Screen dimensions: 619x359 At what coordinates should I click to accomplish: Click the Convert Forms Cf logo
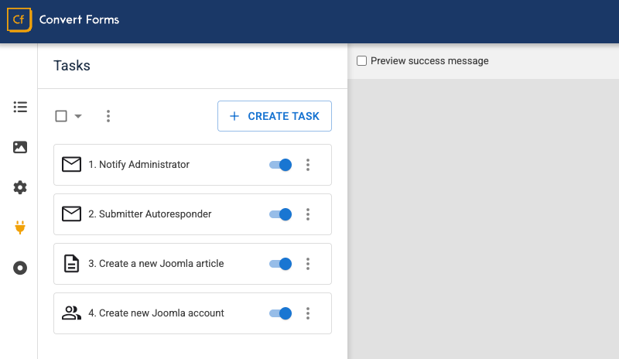(19, 20)
